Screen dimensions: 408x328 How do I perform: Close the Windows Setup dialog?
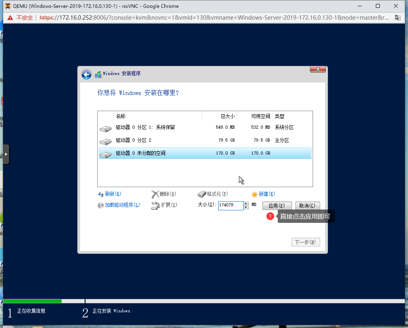tap(318, 69)
